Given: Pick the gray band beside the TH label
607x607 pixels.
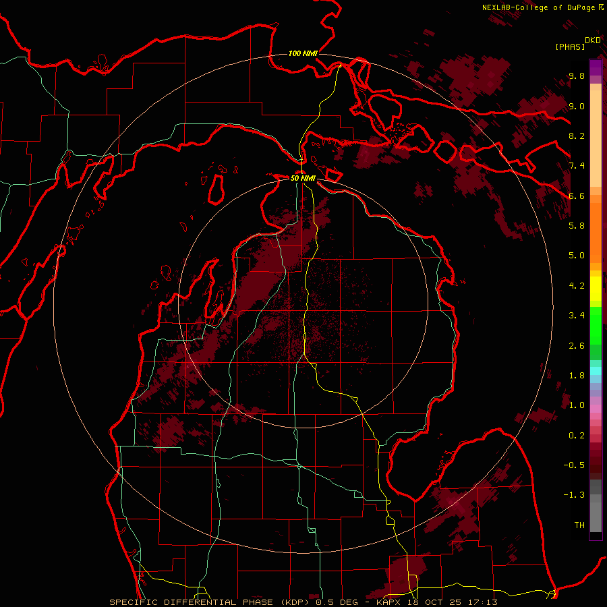Looking at the screenshot, I should pos(596,517).
